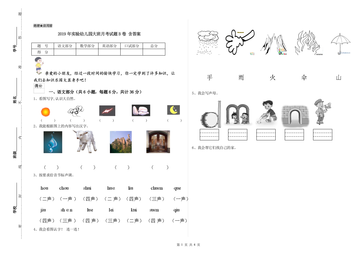The width and height of the screenshot is (363, 256).
Task: Click the rain cloud drawing
Action: tap(208, 42)
